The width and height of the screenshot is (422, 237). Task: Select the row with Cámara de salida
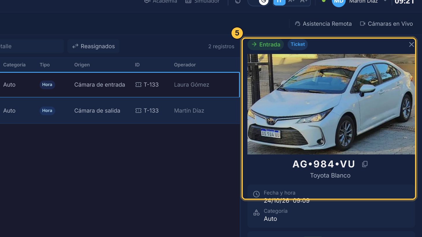pyautogui.click(x=120, y=111)
